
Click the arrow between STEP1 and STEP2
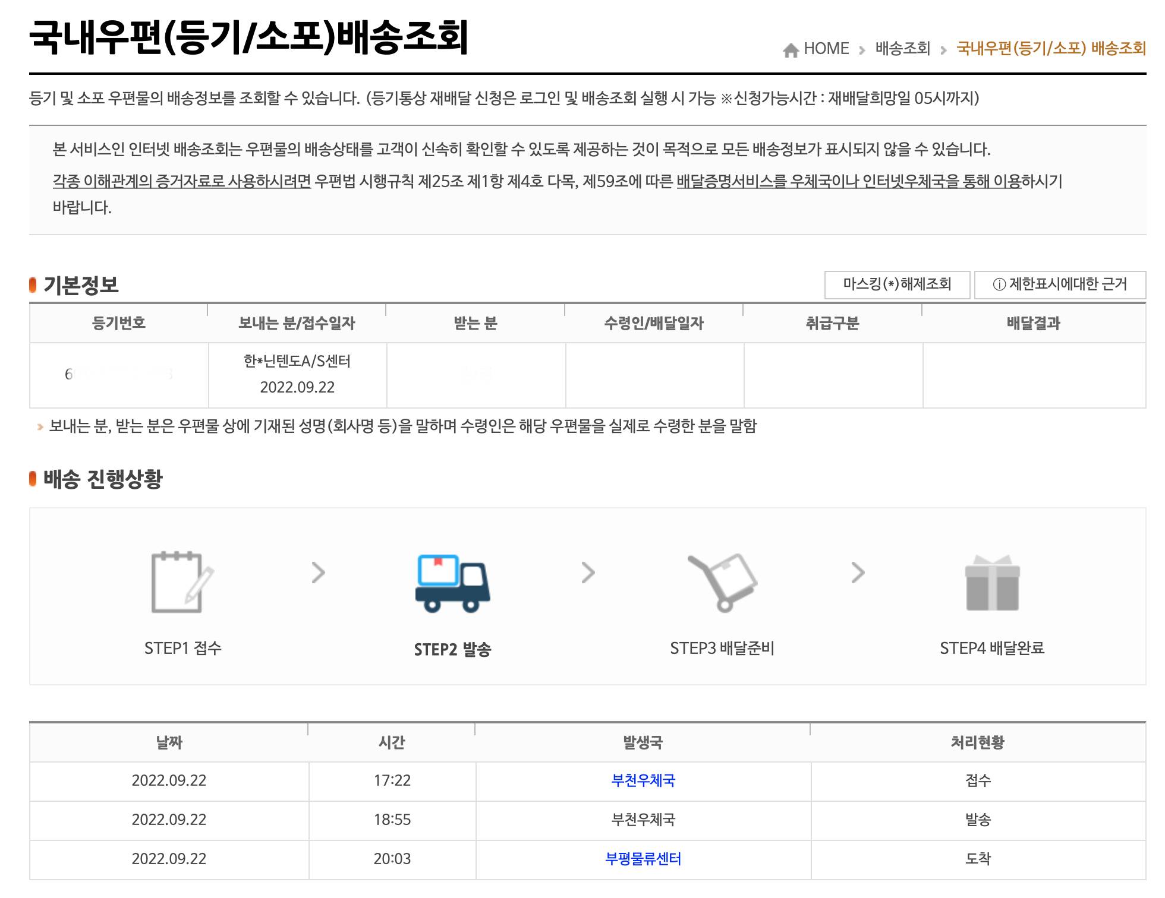coord(319,573)
